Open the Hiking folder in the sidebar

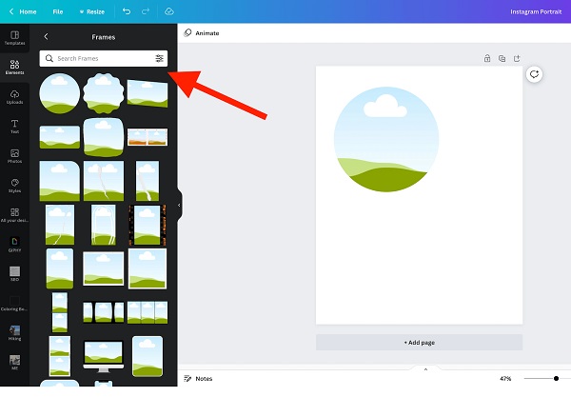(x=14, y=333)
